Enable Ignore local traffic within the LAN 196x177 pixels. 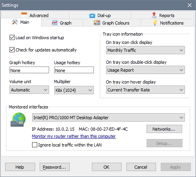(34, 145)
